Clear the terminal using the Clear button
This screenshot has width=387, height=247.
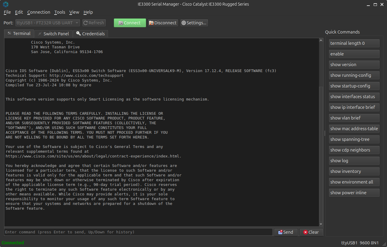point(311,232)
